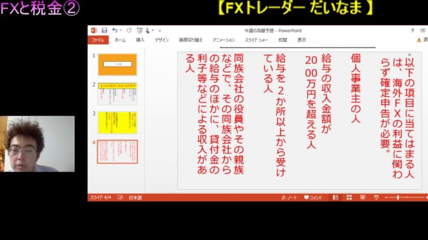428x240 pixels.
Task: Open the ファイル tab
Action: click(x=98, y=40)
